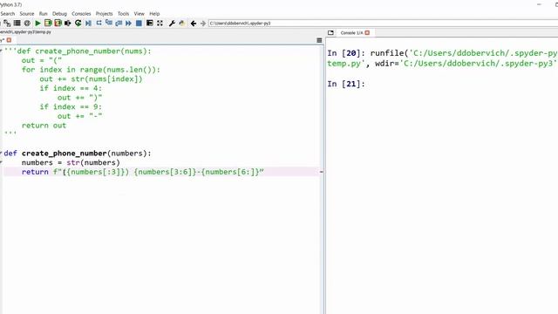Run current cell and advance to next
Viewport: 558px width, 314px height.
click(58, 24)
